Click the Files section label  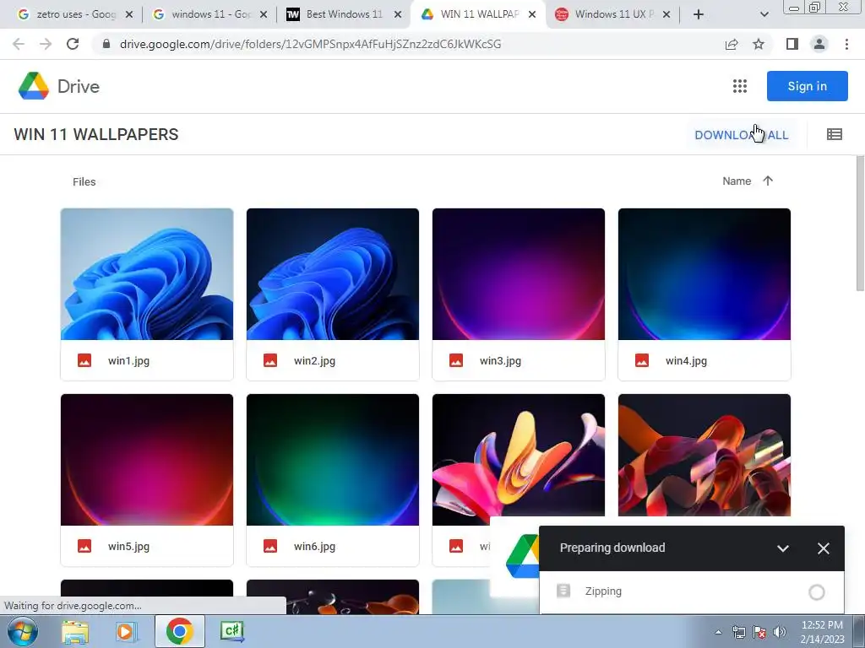[84, 182]
